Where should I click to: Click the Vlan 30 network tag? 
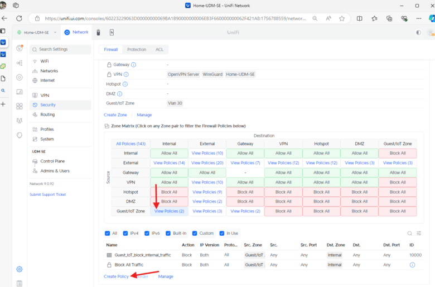coord(175,103)
